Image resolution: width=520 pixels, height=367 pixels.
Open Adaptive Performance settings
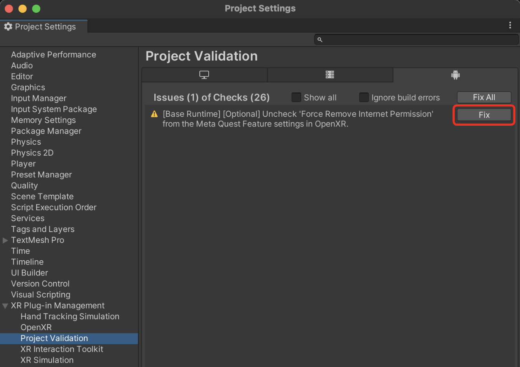tap(54, 55)
